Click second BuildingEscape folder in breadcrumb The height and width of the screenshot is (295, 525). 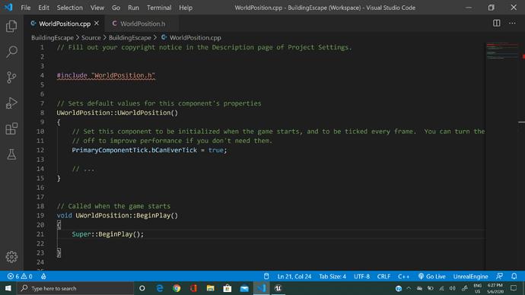129,37
